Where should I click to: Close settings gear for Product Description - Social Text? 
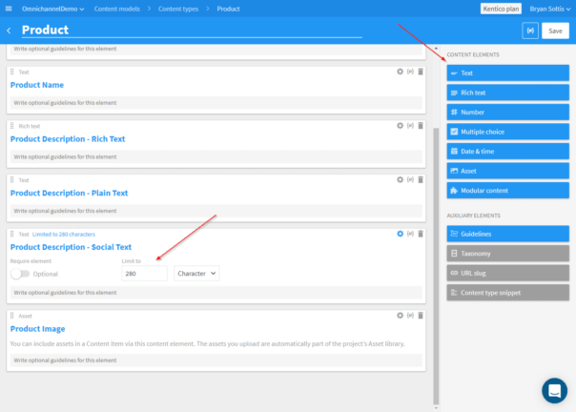[400, 234]
